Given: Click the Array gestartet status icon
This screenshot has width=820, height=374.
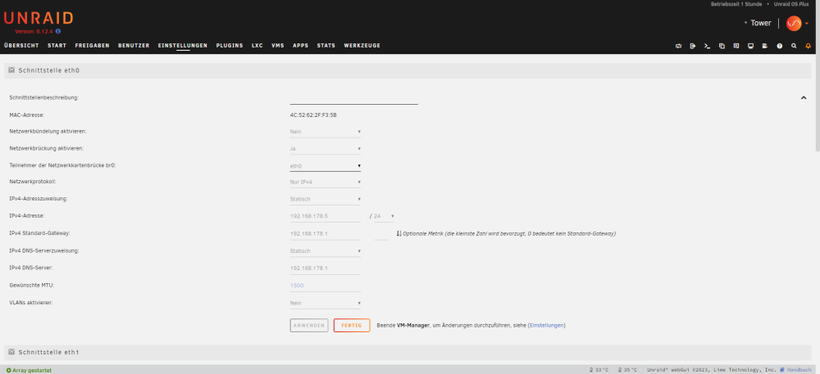Looking at the screenshot, I should (x=8, y=371).
